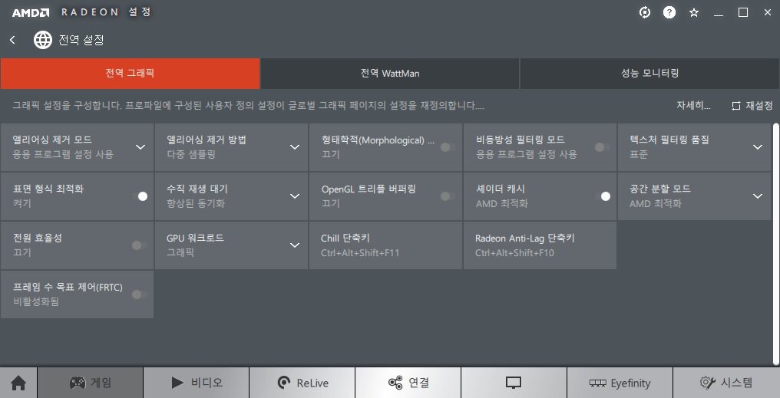780x398 pixels.
Task: Click the AMD logo in title bar
Action: (31, 12)
